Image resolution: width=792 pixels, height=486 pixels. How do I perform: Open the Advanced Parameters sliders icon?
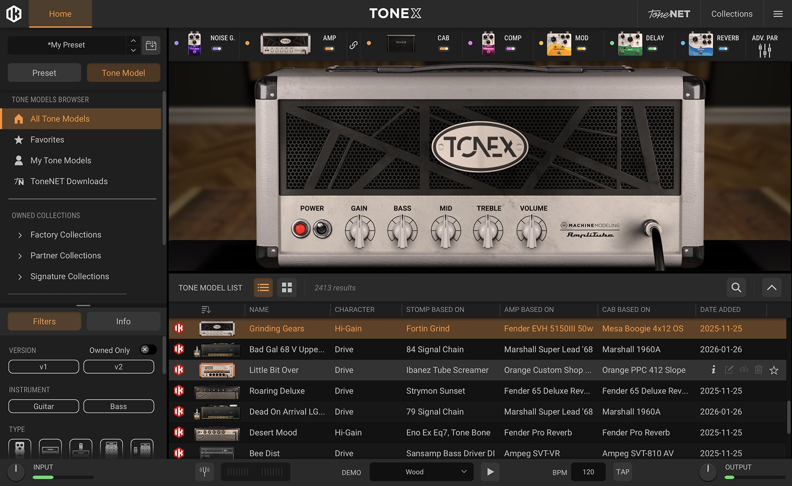coord(765,50)
